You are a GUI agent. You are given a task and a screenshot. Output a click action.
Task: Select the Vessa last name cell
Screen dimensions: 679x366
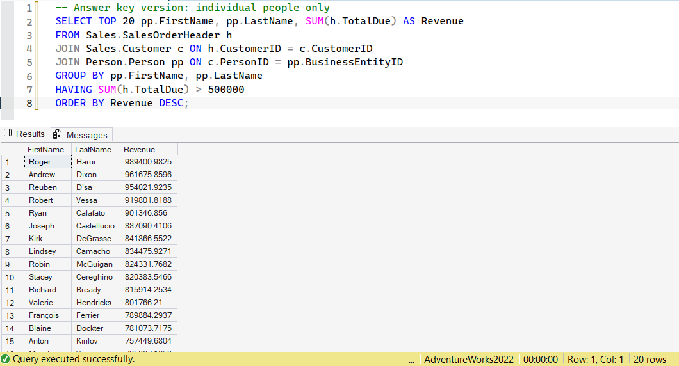click(x=95, y=200)
